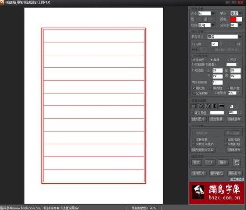This screenshot has height=210, width=246.
Task: Click the 放大 zoom in button
Action: click(197, 162)
